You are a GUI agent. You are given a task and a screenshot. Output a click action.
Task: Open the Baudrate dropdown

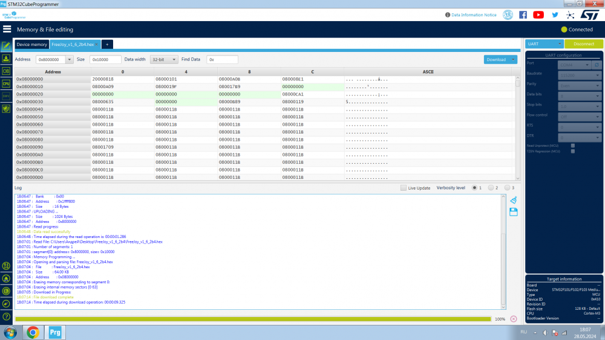[x=580, y=75]
